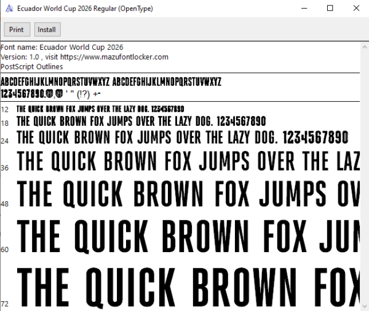Image resolution: width=369 pixels, height=311 pixels.
Task: Click the scroll up arrow
Action: 365,47
